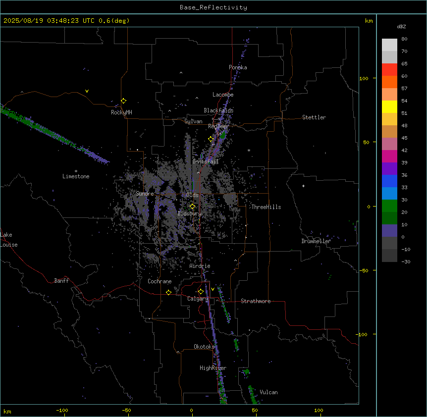This screenshot has height=417, width=427.
Task: Click yellow V marker northeast of Calgary
Action: pos(213,289)
